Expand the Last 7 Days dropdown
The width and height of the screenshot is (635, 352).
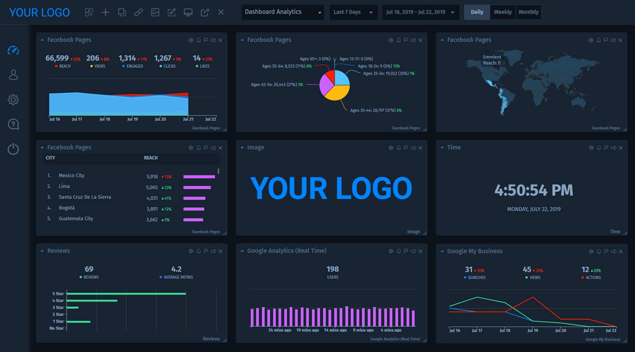(353, 12)
